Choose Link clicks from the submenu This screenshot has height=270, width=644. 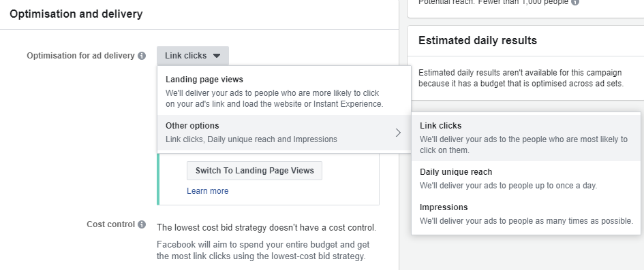[525, 137]
